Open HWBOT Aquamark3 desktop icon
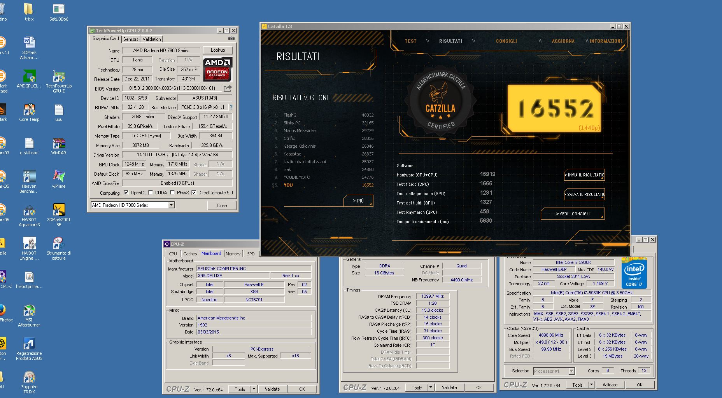 29,215
